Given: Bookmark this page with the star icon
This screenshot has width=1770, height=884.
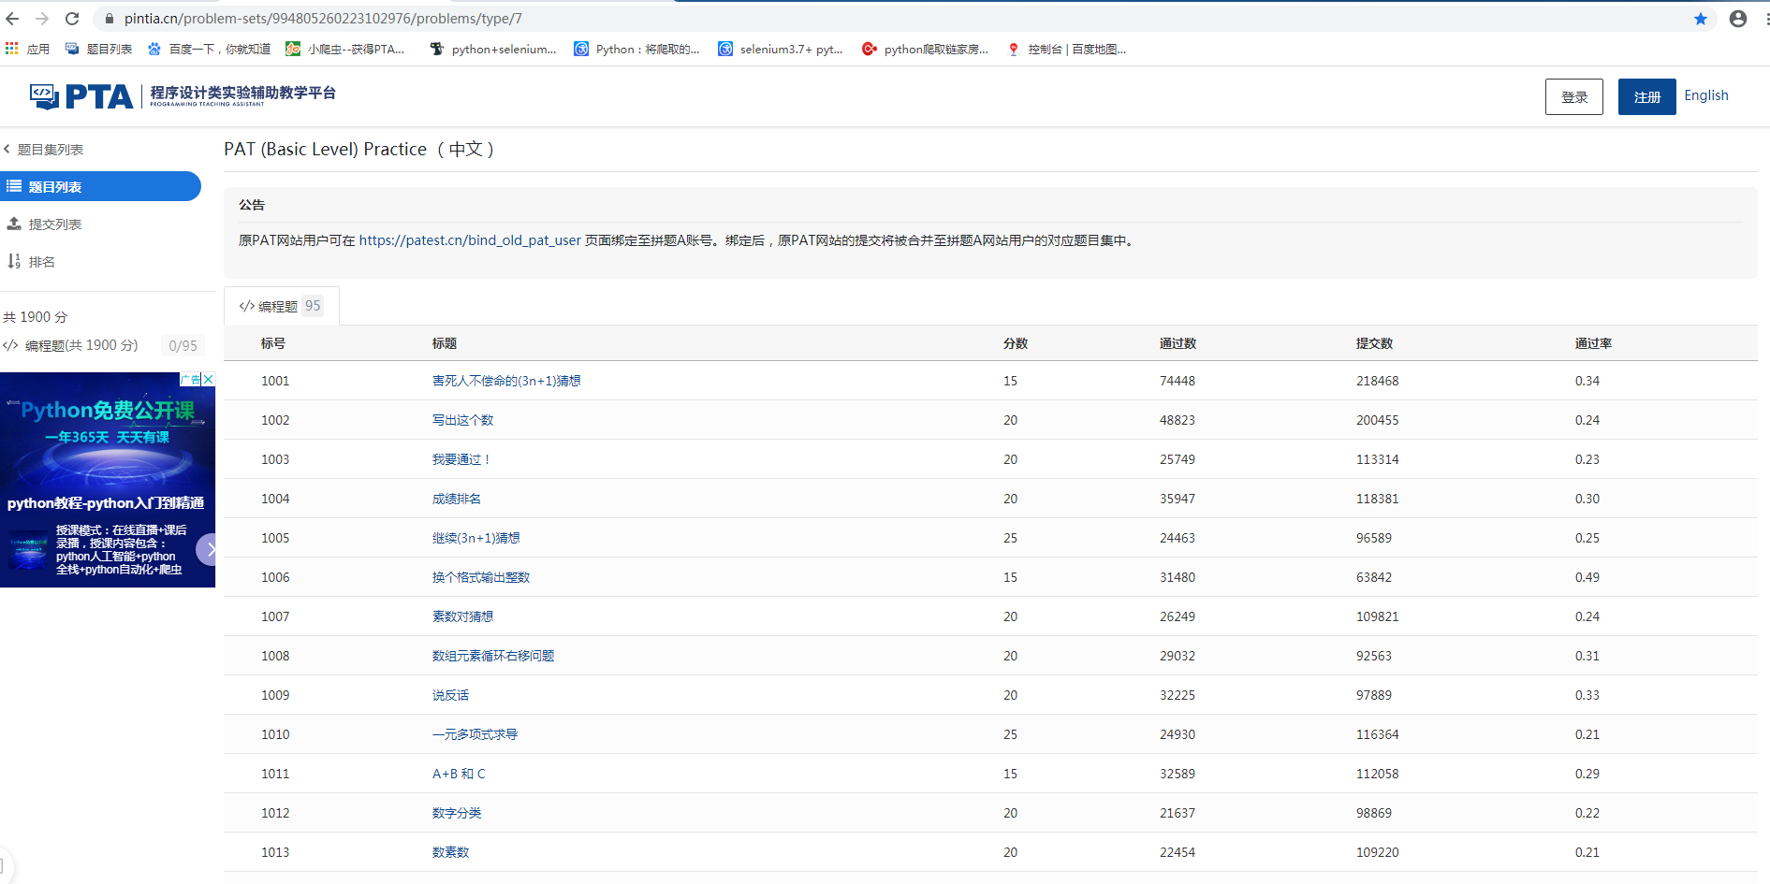Looking at the screenshot, I should pyautogui.click(x=1701, y=18).
